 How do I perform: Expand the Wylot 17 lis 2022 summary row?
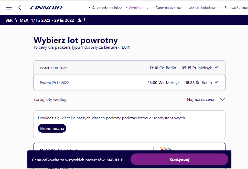click(130, 68)
